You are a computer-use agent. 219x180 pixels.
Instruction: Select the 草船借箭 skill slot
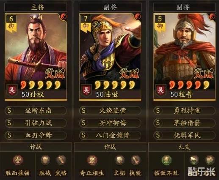coord(184,123)
